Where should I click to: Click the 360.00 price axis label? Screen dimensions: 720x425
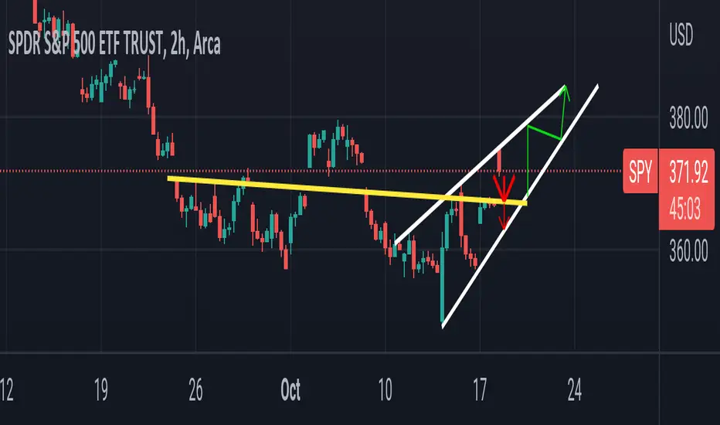688,251
